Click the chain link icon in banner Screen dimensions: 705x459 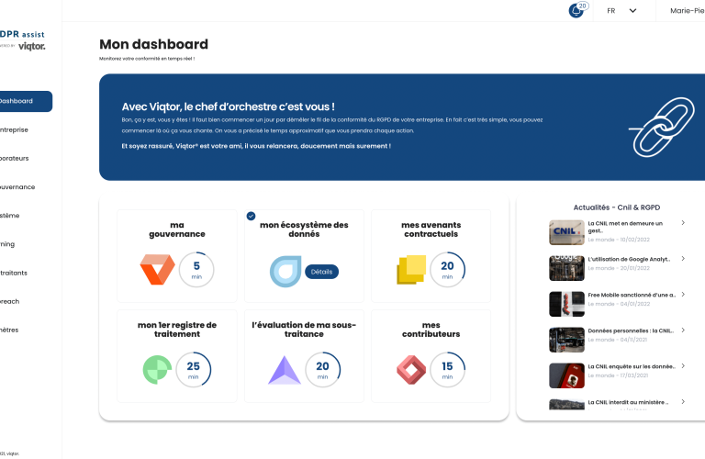tap(658, 129)
